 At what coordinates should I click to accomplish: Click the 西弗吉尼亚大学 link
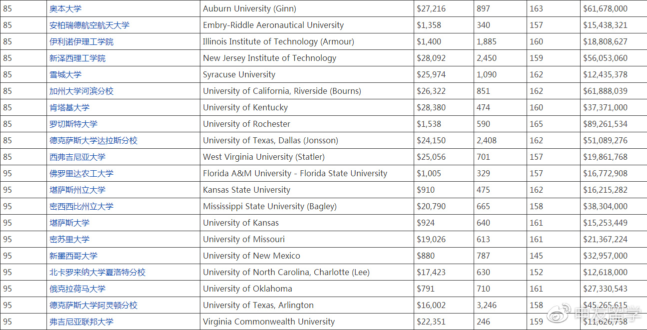pos(77,157)
